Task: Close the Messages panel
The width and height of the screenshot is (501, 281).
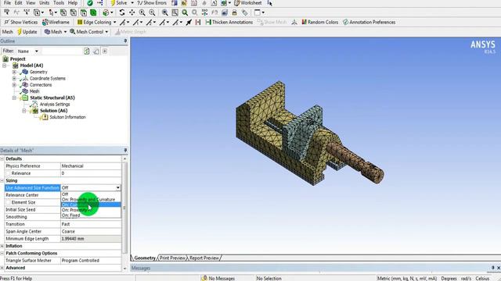Action: 499,268
